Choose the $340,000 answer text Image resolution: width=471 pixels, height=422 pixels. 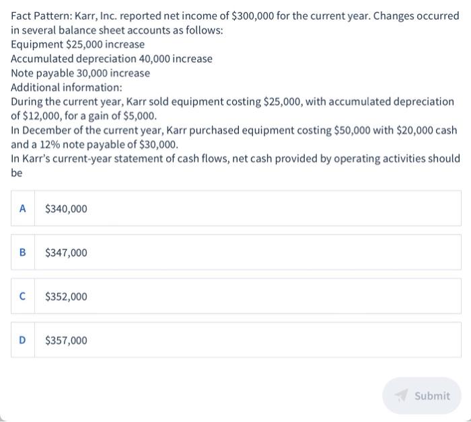(x=66, y=209)
